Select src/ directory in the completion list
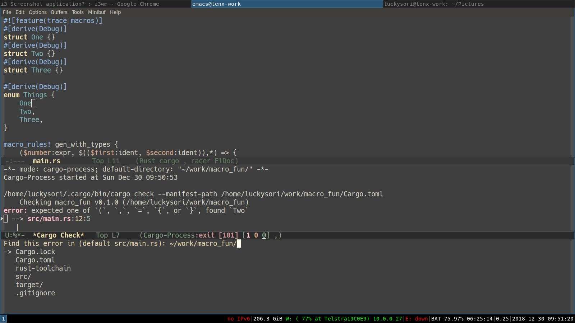This screenshot has height=323, width=575. (x=23, y=277)
